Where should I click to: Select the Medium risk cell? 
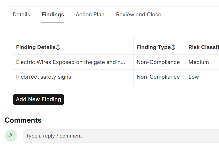point(199,62)
